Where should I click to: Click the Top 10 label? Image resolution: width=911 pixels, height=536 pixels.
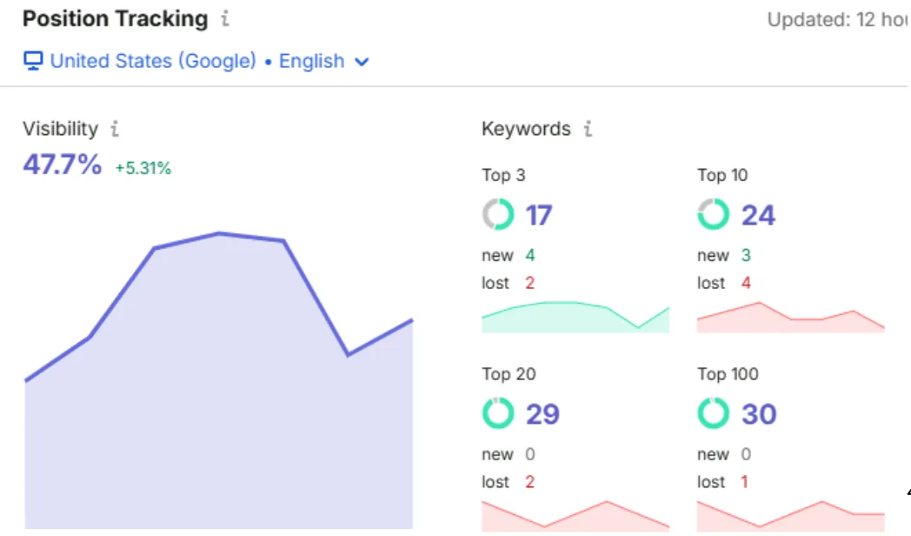[722, 175]
